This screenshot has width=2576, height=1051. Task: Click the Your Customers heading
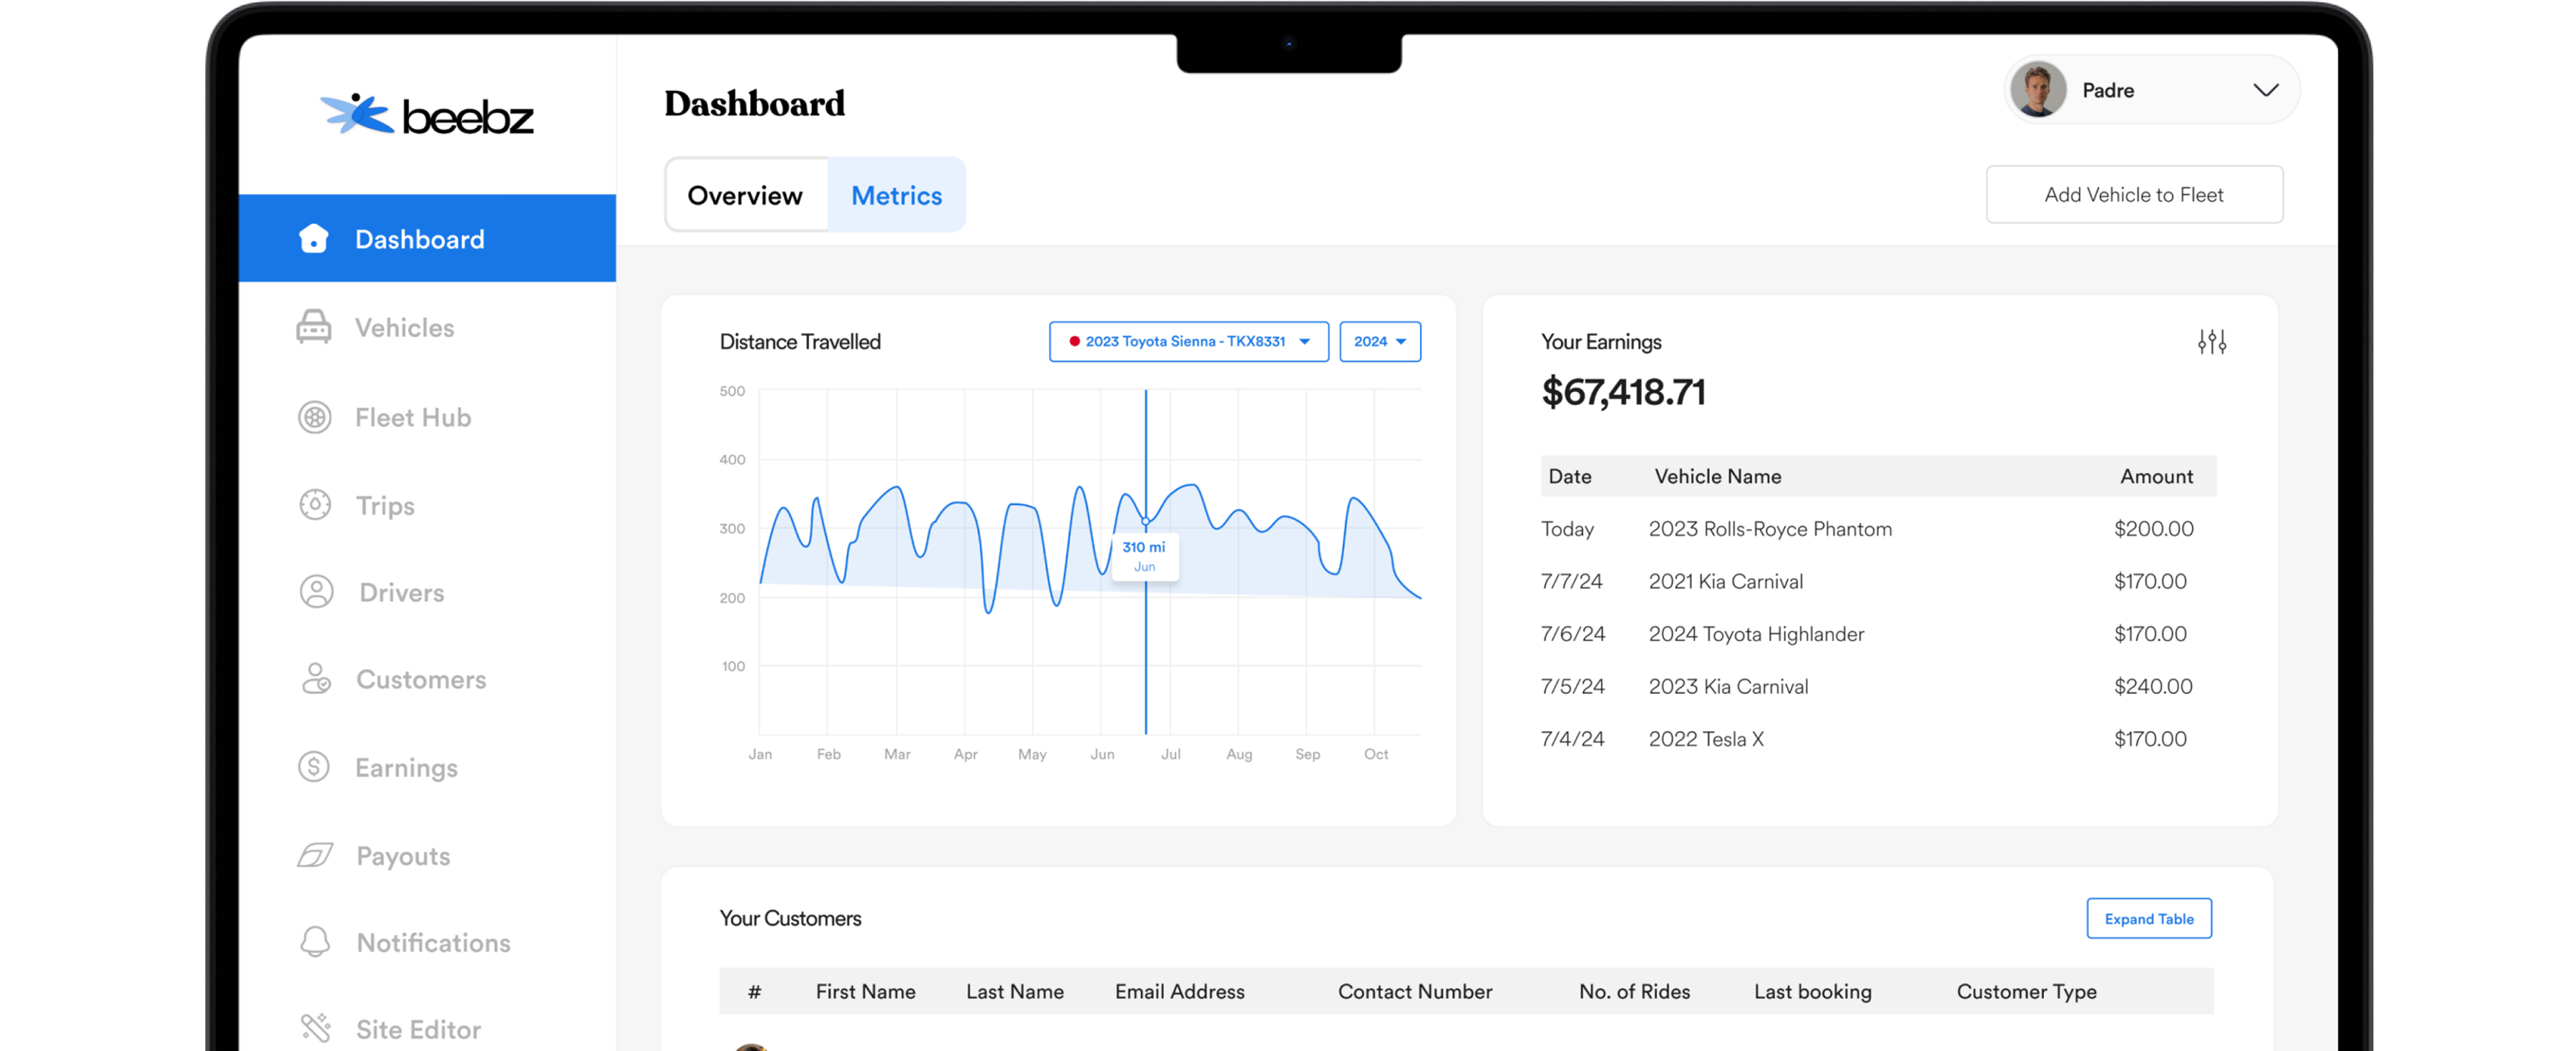790,918
